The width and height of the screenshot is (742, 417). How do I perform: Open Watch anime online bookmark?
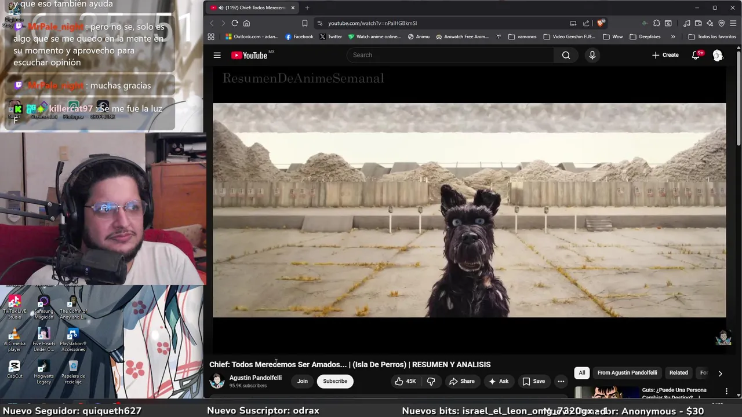pos(374,36)
